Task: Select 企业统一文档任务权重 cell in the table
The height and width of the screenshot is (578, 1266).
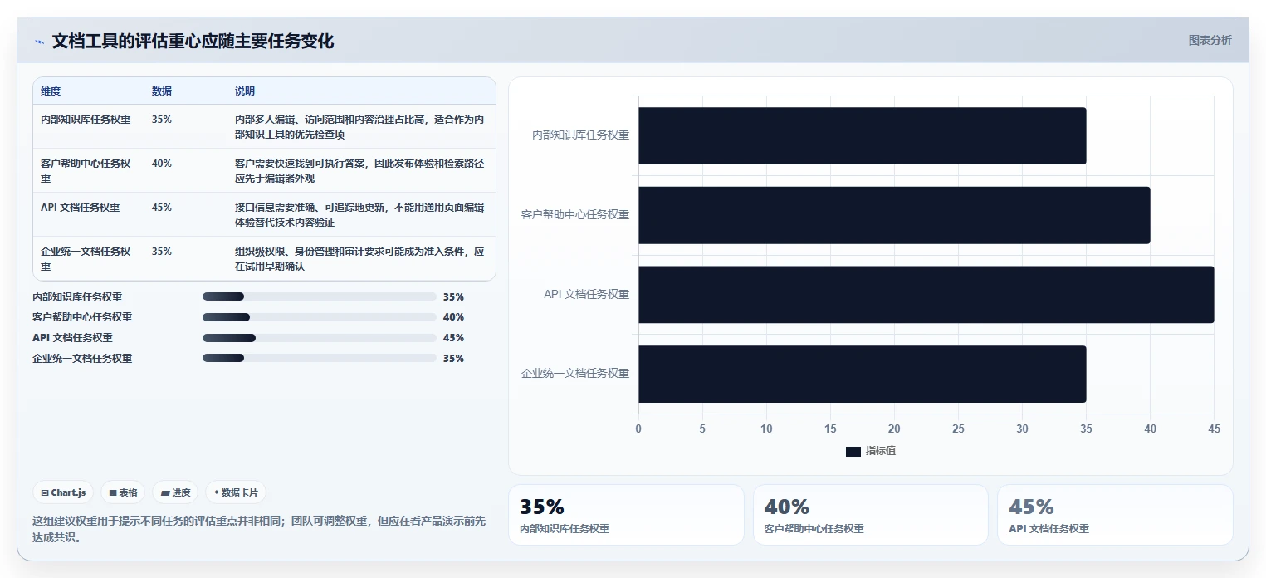Action: [x=86, y=259]
